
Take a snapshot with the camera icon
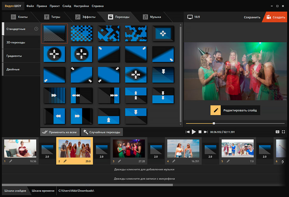277,132
